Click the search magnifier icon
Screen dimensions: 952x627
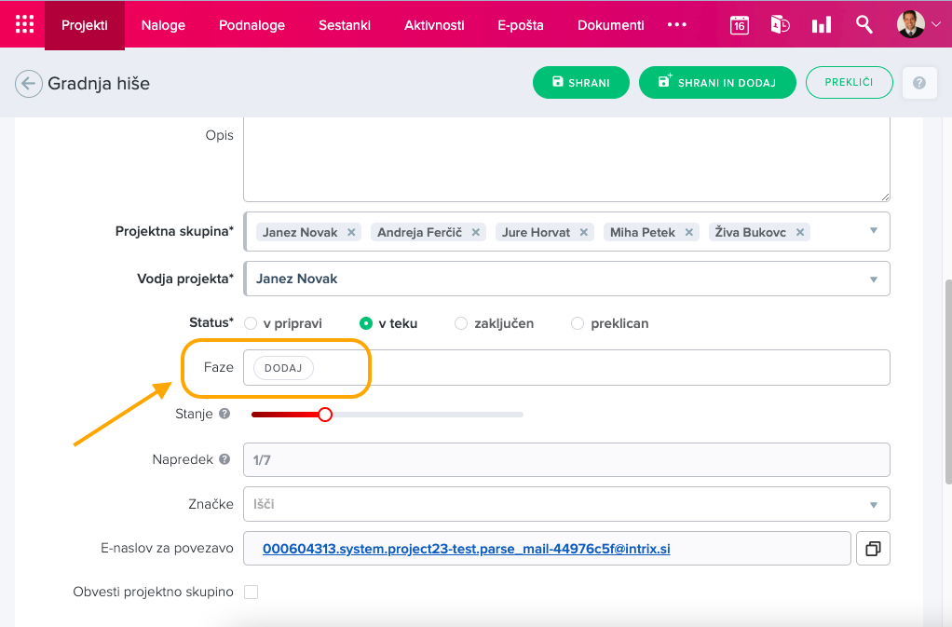(x=864, y=25)
